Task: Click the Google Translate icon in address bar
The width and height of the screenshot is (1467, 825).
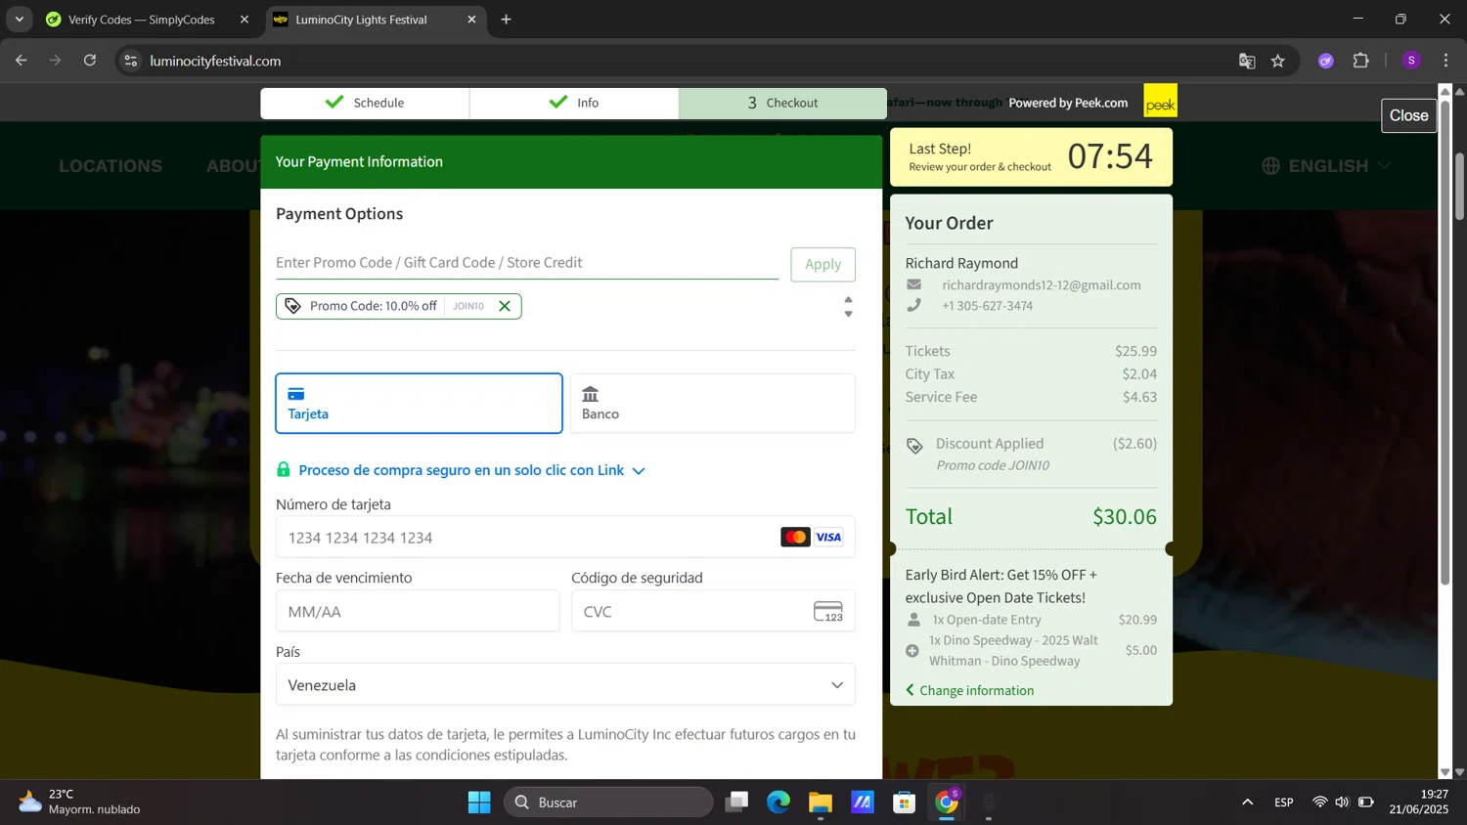Action: click(1247, 61)
